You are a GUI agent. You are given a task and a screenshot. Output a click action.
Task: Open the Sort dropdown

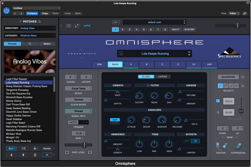(11, 148)
